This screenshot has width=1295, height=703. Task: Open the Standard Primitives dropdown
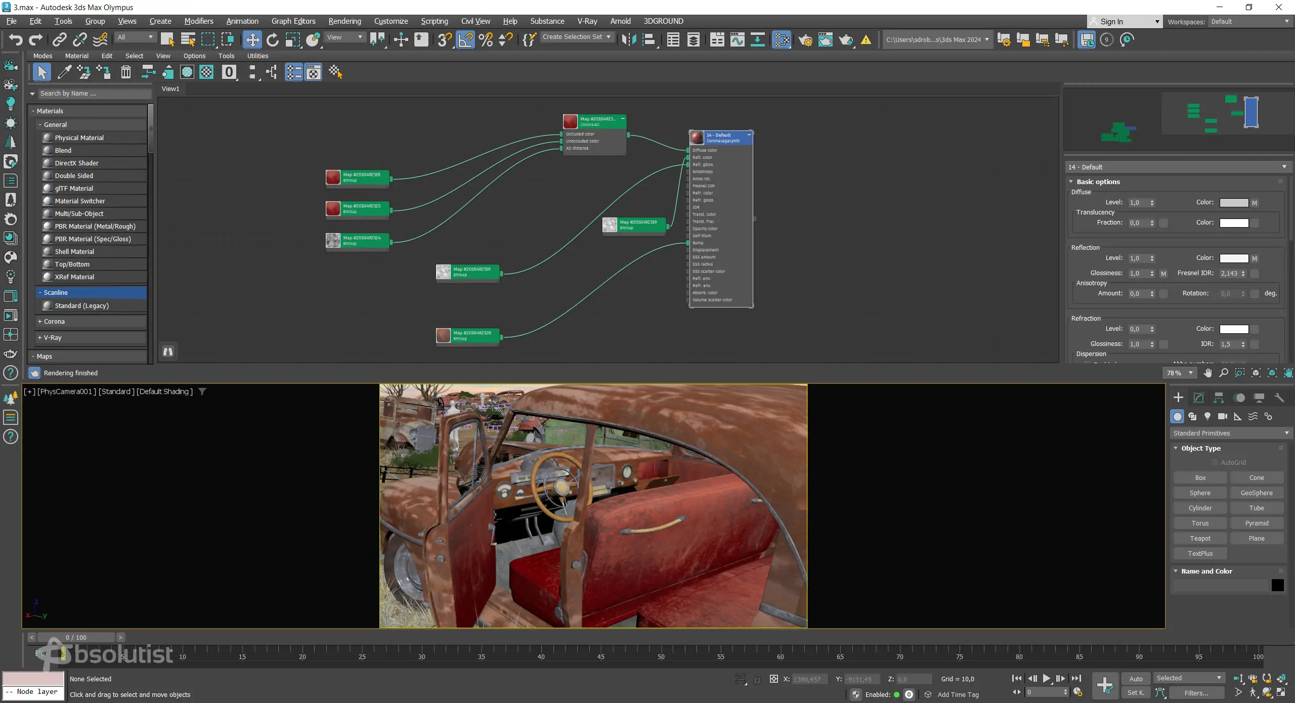pos(1231,433)
